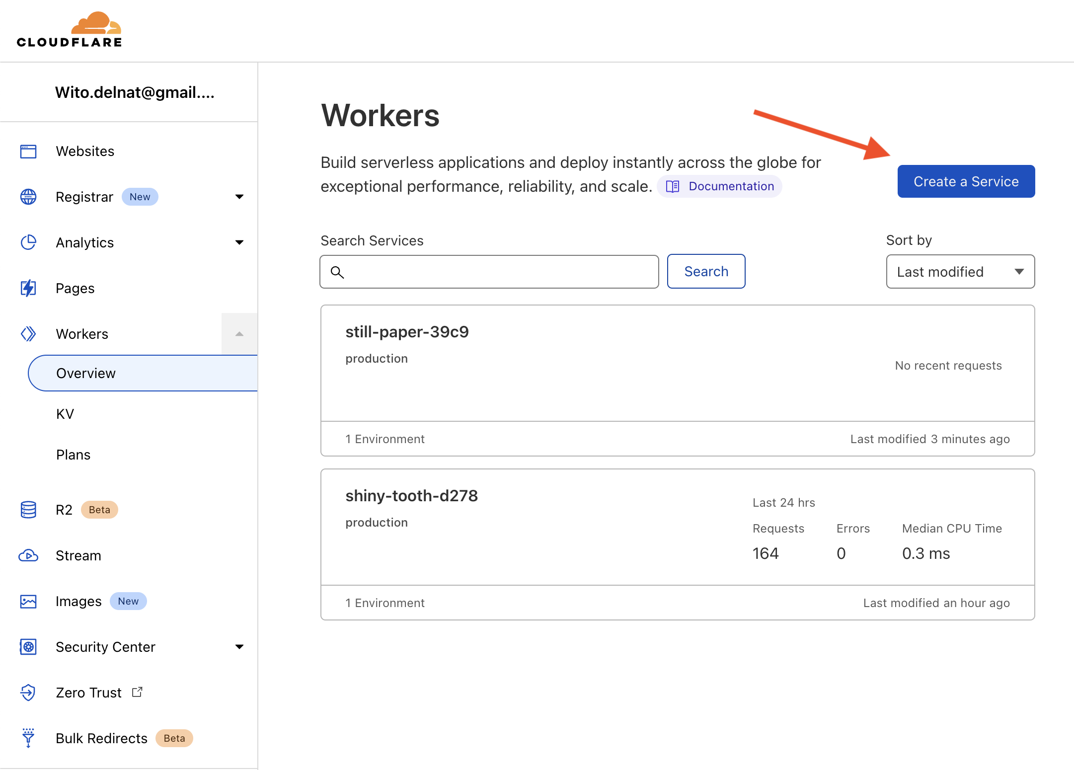
Task: Select the Workers Overview item
Action: 143,373
